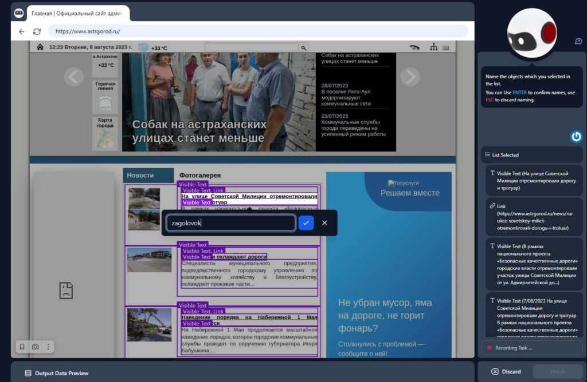
Task: Click the site search text field
Action: tap(252, 47)
